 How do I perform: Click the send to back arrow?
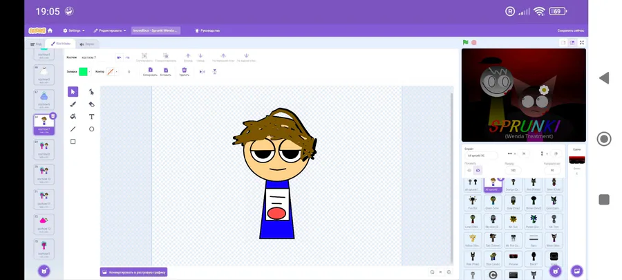246,57
